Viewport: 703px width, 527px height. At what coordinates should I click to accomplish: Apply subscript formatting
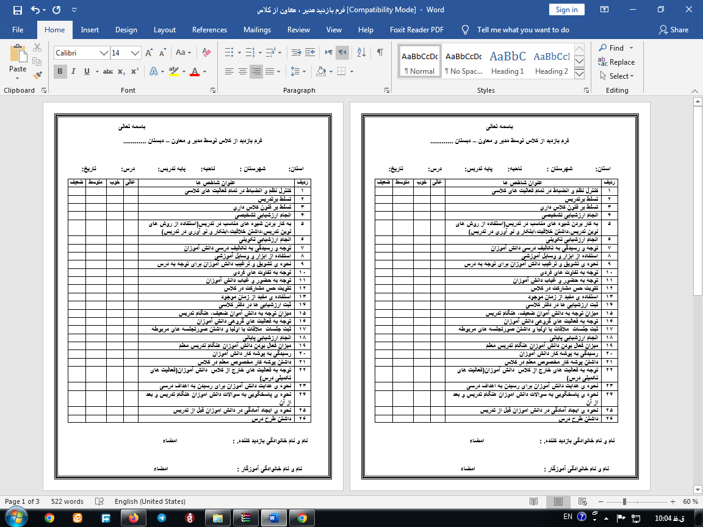122,72
